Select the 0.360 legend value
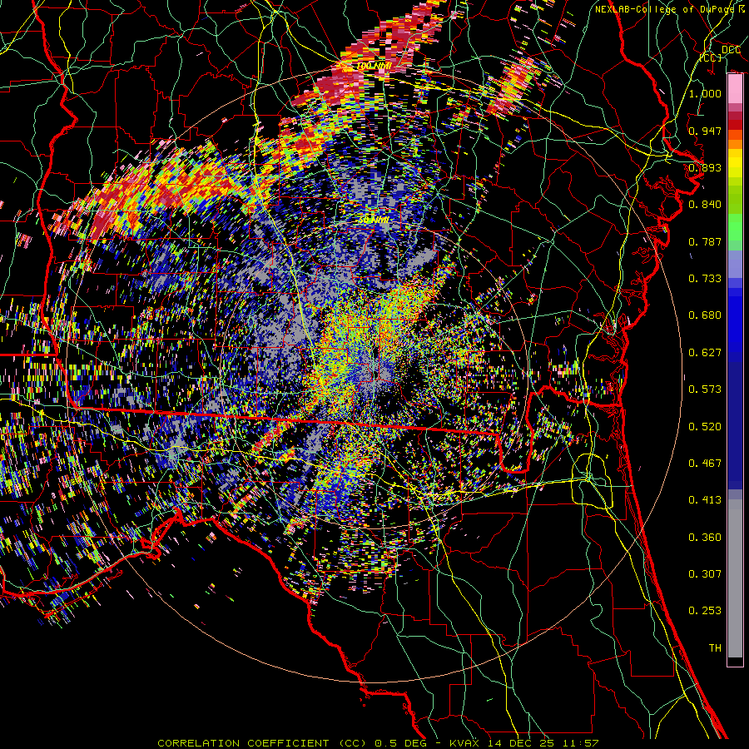 click(705, 538)
